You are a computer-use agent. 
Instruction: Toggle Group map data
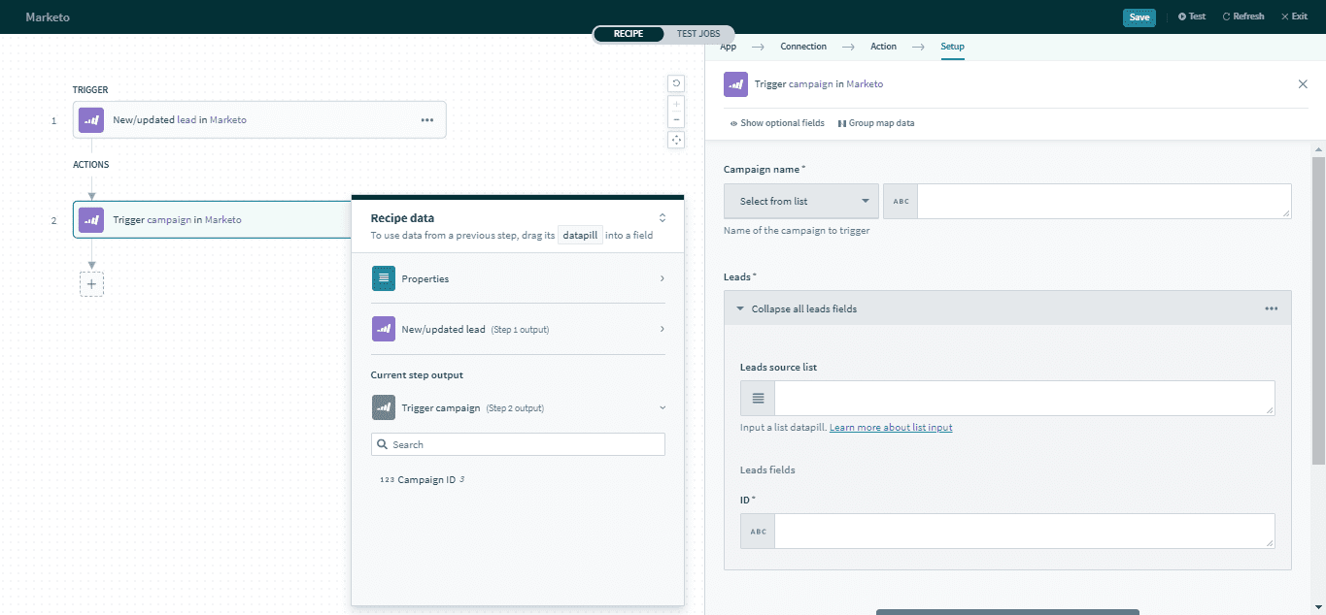pos(875,123)
